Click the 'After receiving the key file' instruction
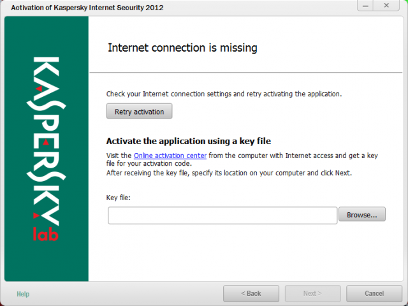The height and width of the screenshot is (306, 408). click(229, 173)
